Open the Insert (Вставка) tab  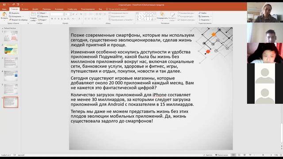coord(25,9)
